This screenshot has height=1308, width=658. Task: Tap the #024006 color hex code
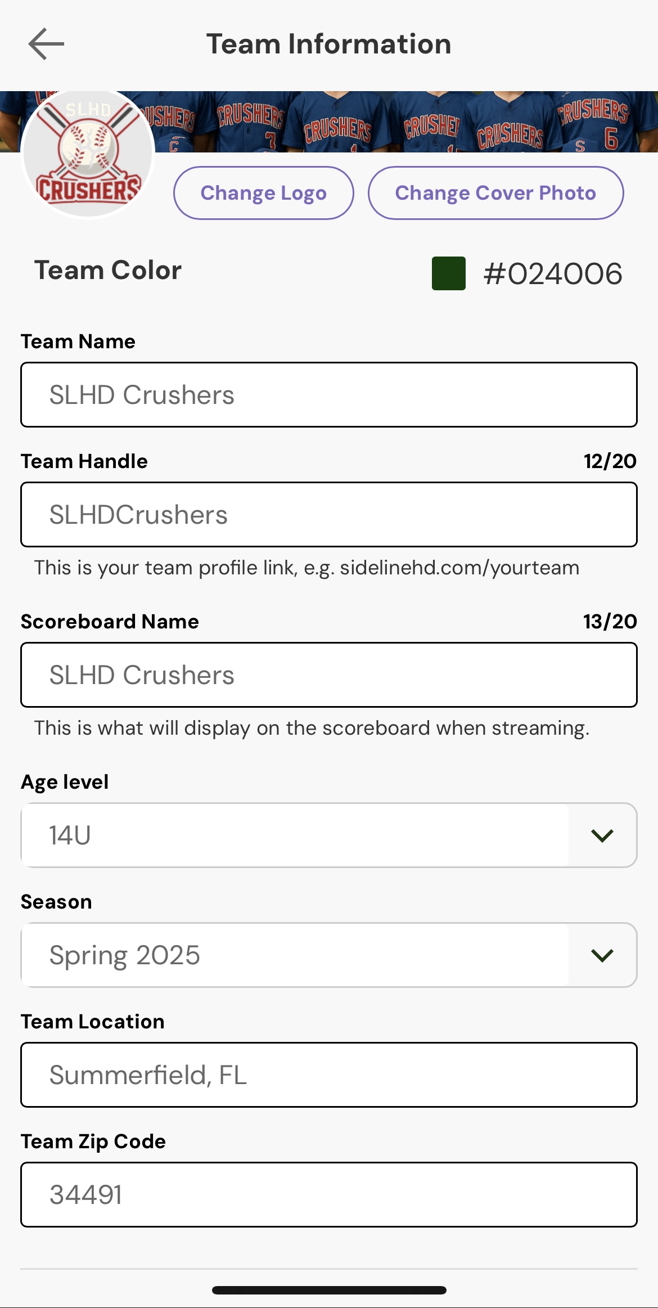[552, 274]
